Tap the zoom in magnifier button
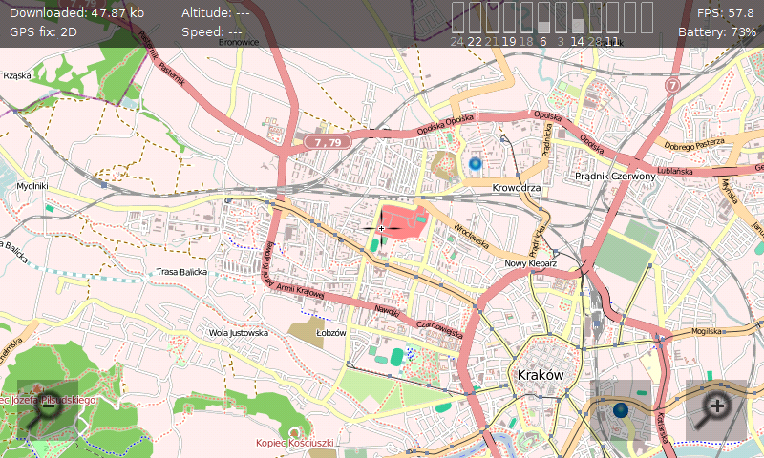This screenshot has width=764, height=458. tap(716, 410)
